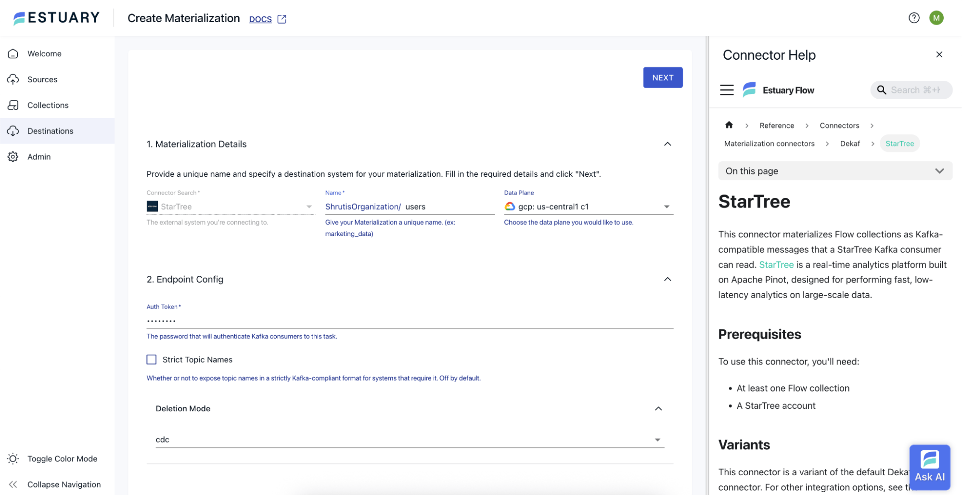Viewport: 962px width, 495px height.
Task: Click the StarTree breadcrumb pill
Action: tap(899, 143)
